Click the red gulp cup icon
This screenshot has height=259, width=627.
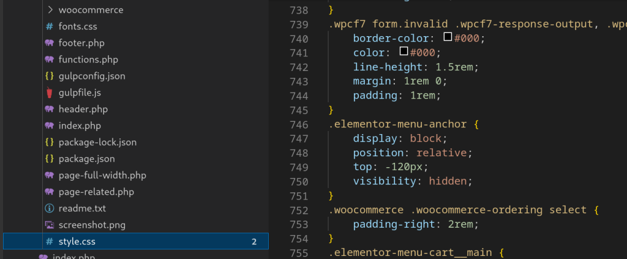(x=49, y=93)
